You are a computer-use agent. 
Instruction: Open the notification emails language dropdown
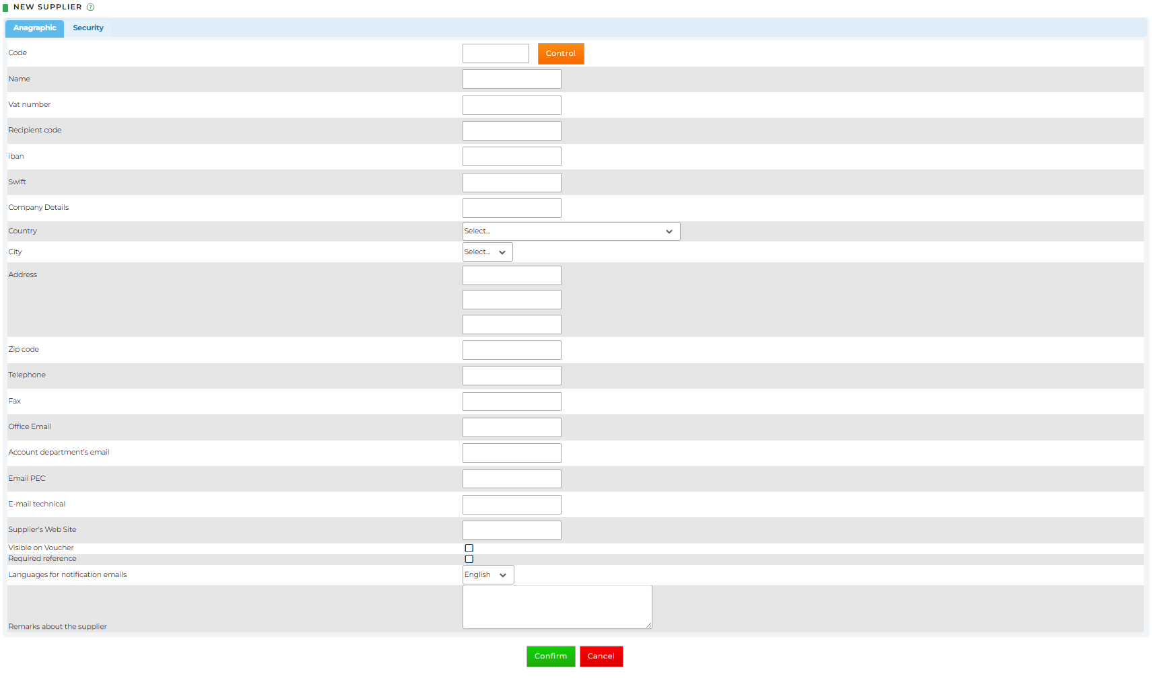click(x=487, y=575)
